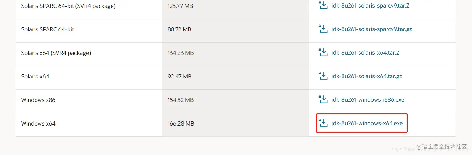Download jdk-8u261-solaris-x64.tar.gz file link
472x155 pixels.
click(x=367, y=76)
